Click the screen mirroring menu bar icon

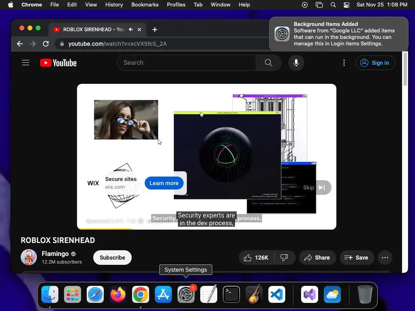(319, 5)
